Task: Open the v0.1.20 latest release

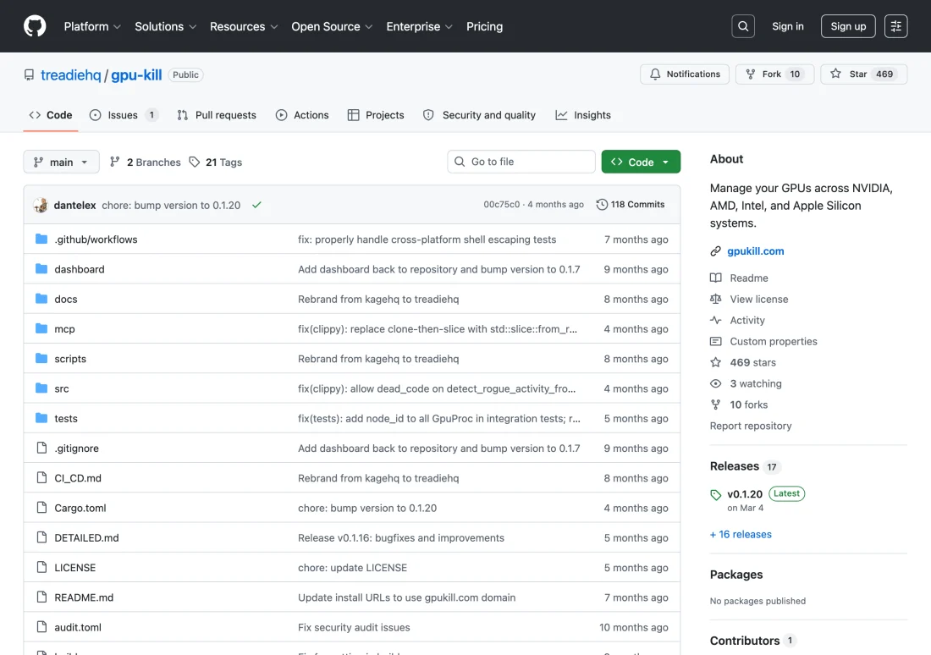Action: coord(745,494)
